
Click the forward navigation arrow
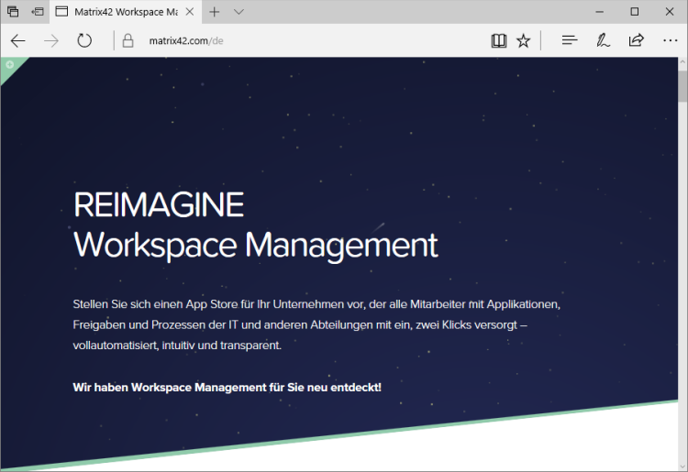point(51,40)
